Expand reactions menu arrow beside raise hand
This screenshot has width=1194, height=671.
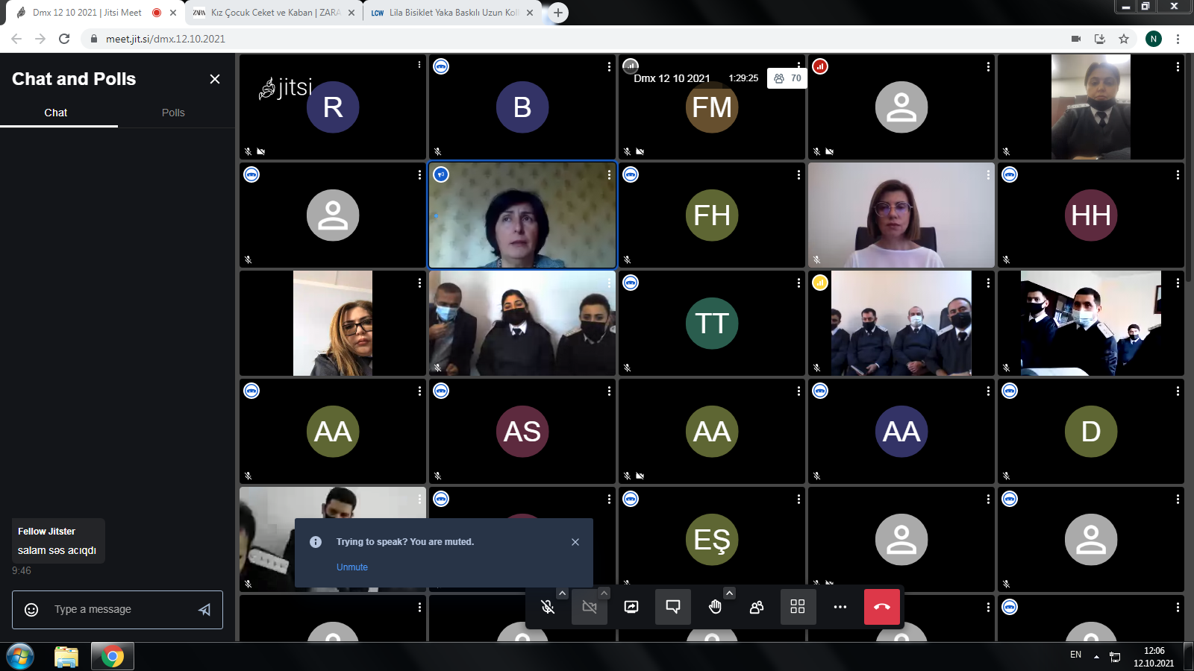pyautogui.click(x=730, y=593)
